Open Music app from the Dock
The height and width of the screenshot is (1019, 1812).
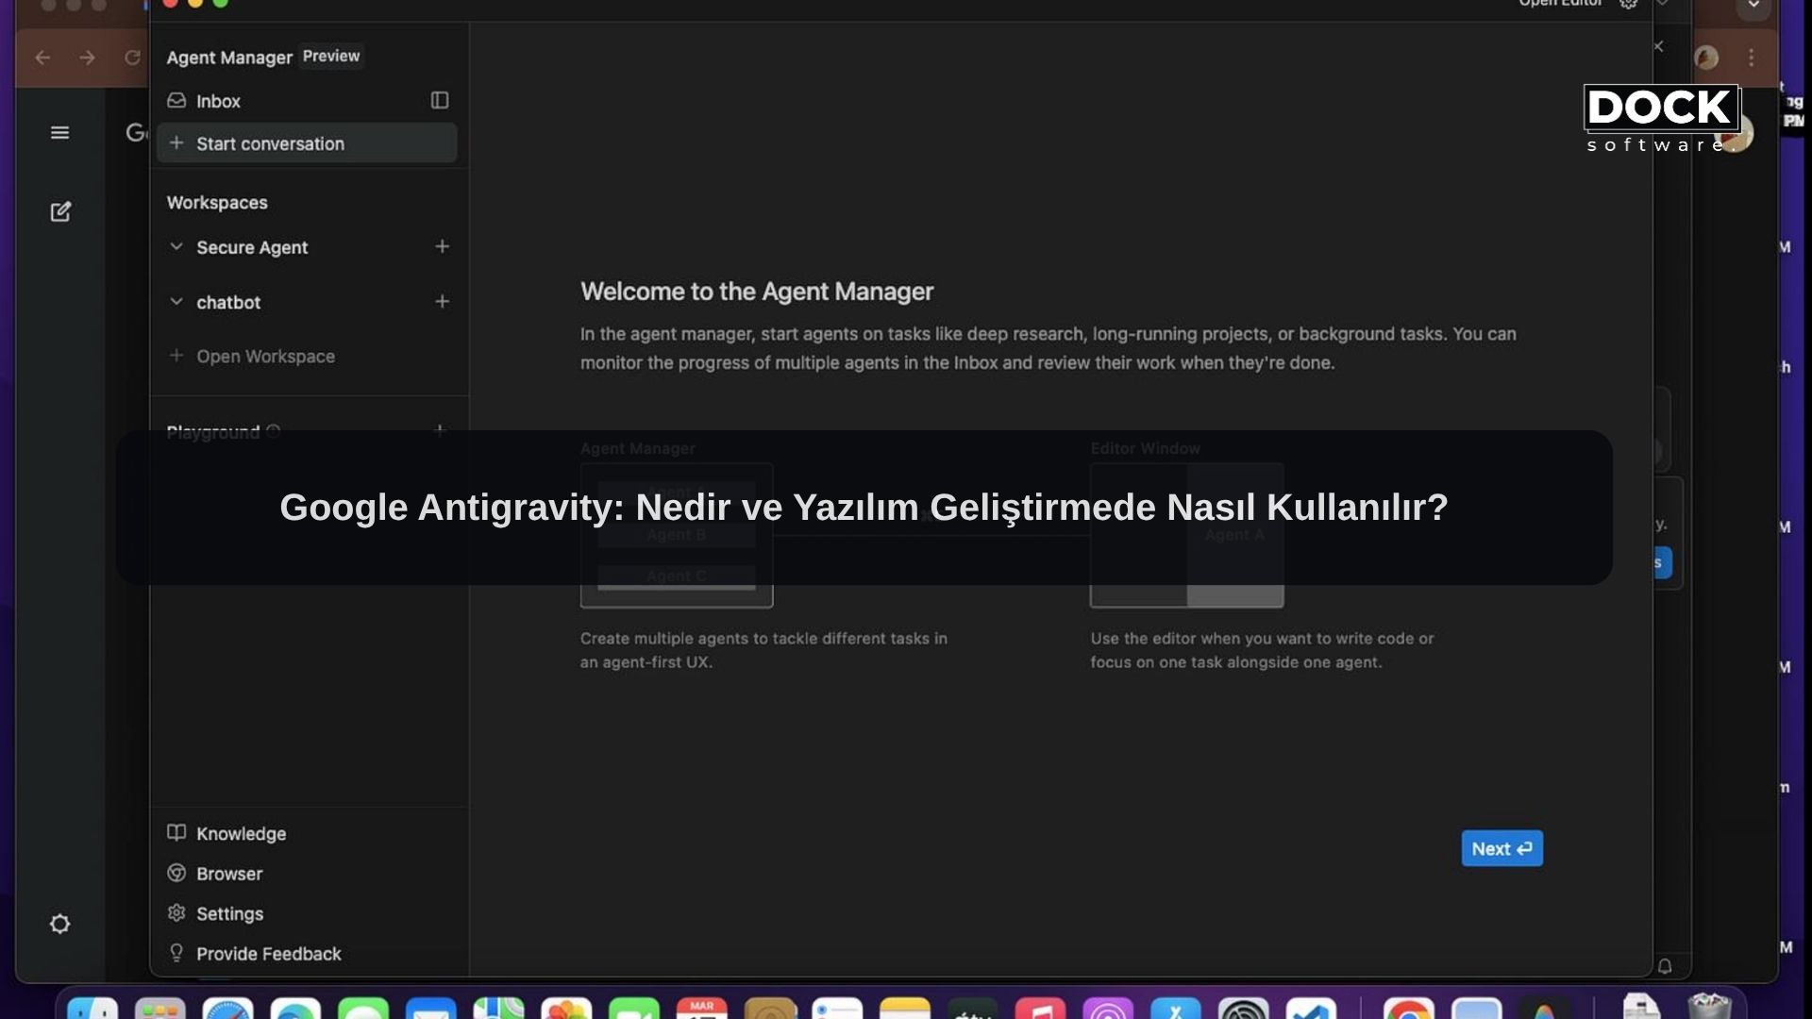click(x=1040, y=1008)
